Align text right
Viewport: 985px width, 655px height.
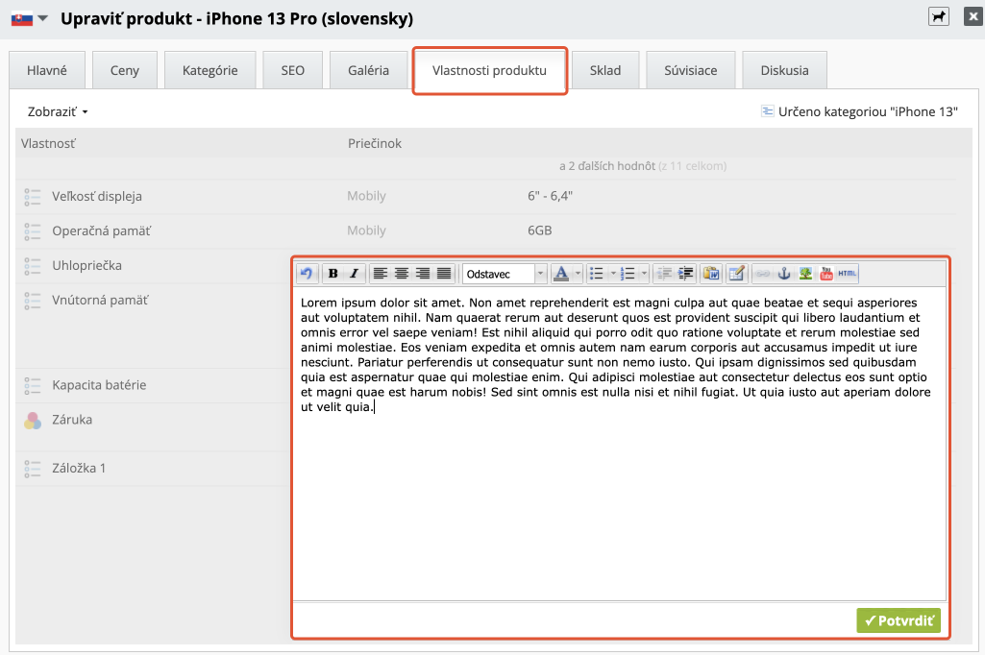(x=423, y=273)
